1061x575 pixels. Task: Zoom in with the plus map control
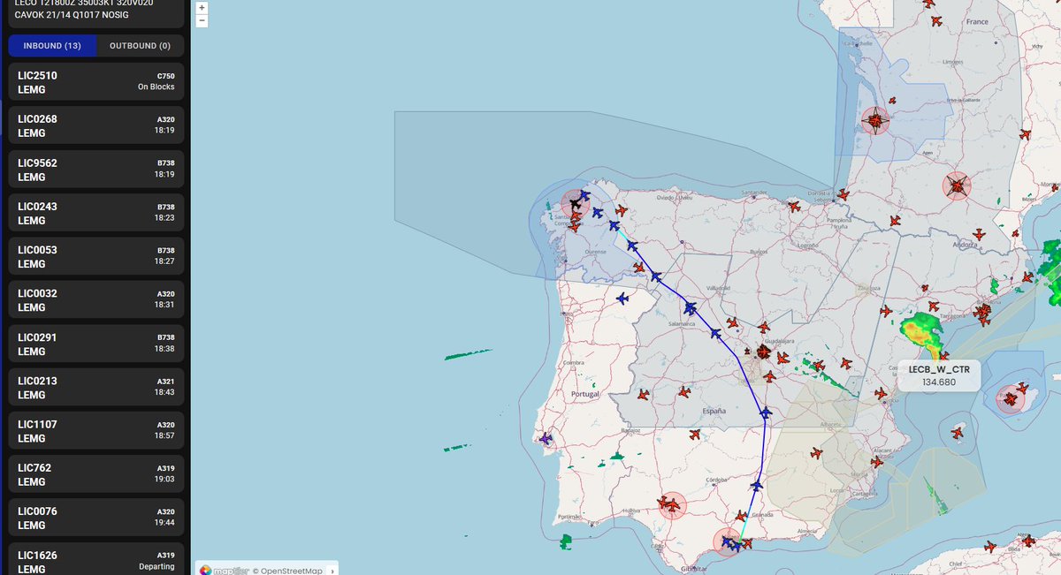[201, 7]
